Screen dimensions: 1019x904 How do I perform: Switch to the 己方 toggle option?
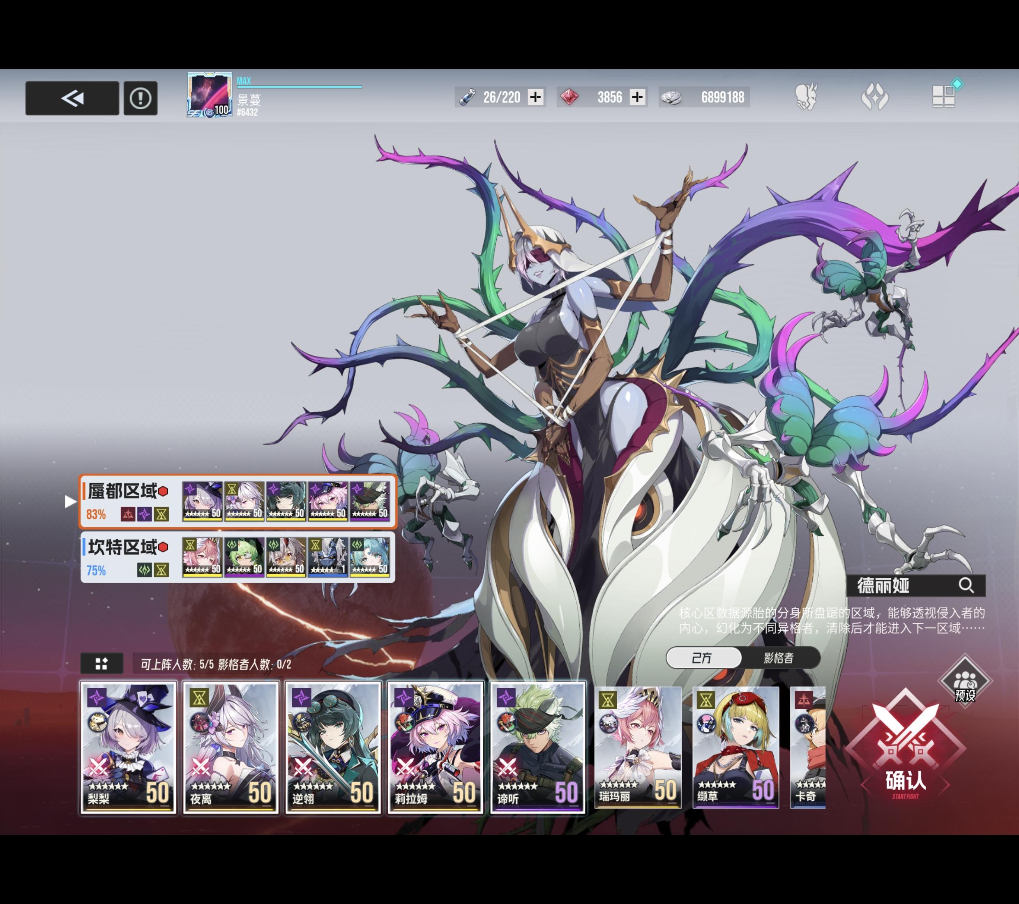[703, 658]
